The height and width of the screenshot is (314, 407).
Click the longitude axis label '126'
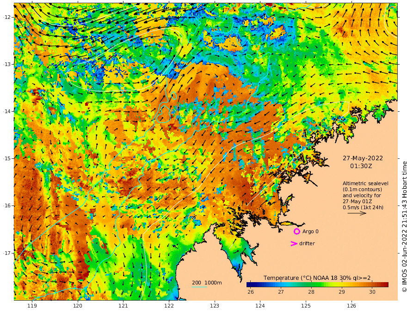[x=351, y=306]
